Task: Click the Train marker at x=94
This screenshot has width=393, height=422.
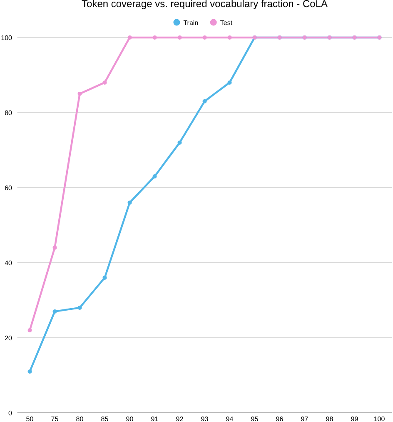Action: [x=229, y=83]
